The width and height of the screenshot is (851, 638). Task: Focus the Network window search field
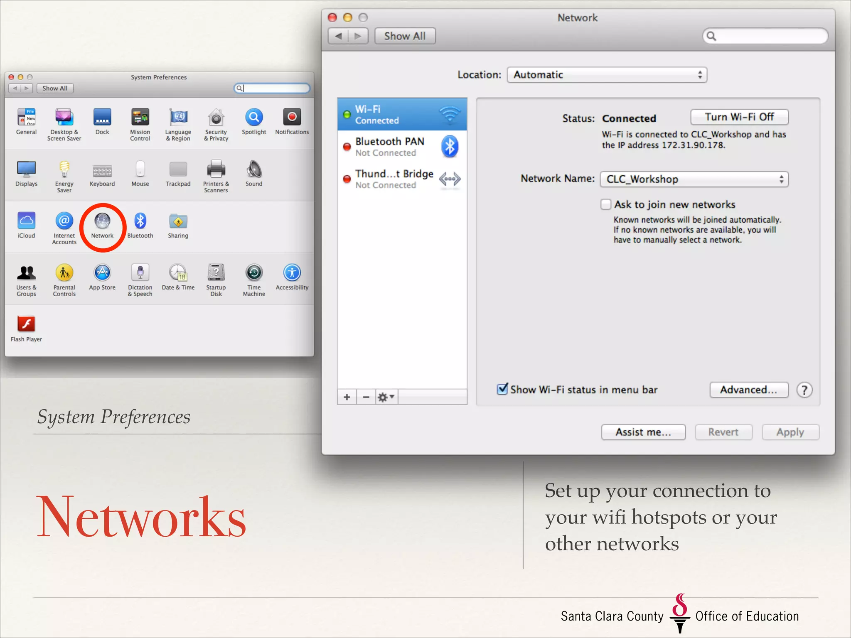click(x=765, y=36)
